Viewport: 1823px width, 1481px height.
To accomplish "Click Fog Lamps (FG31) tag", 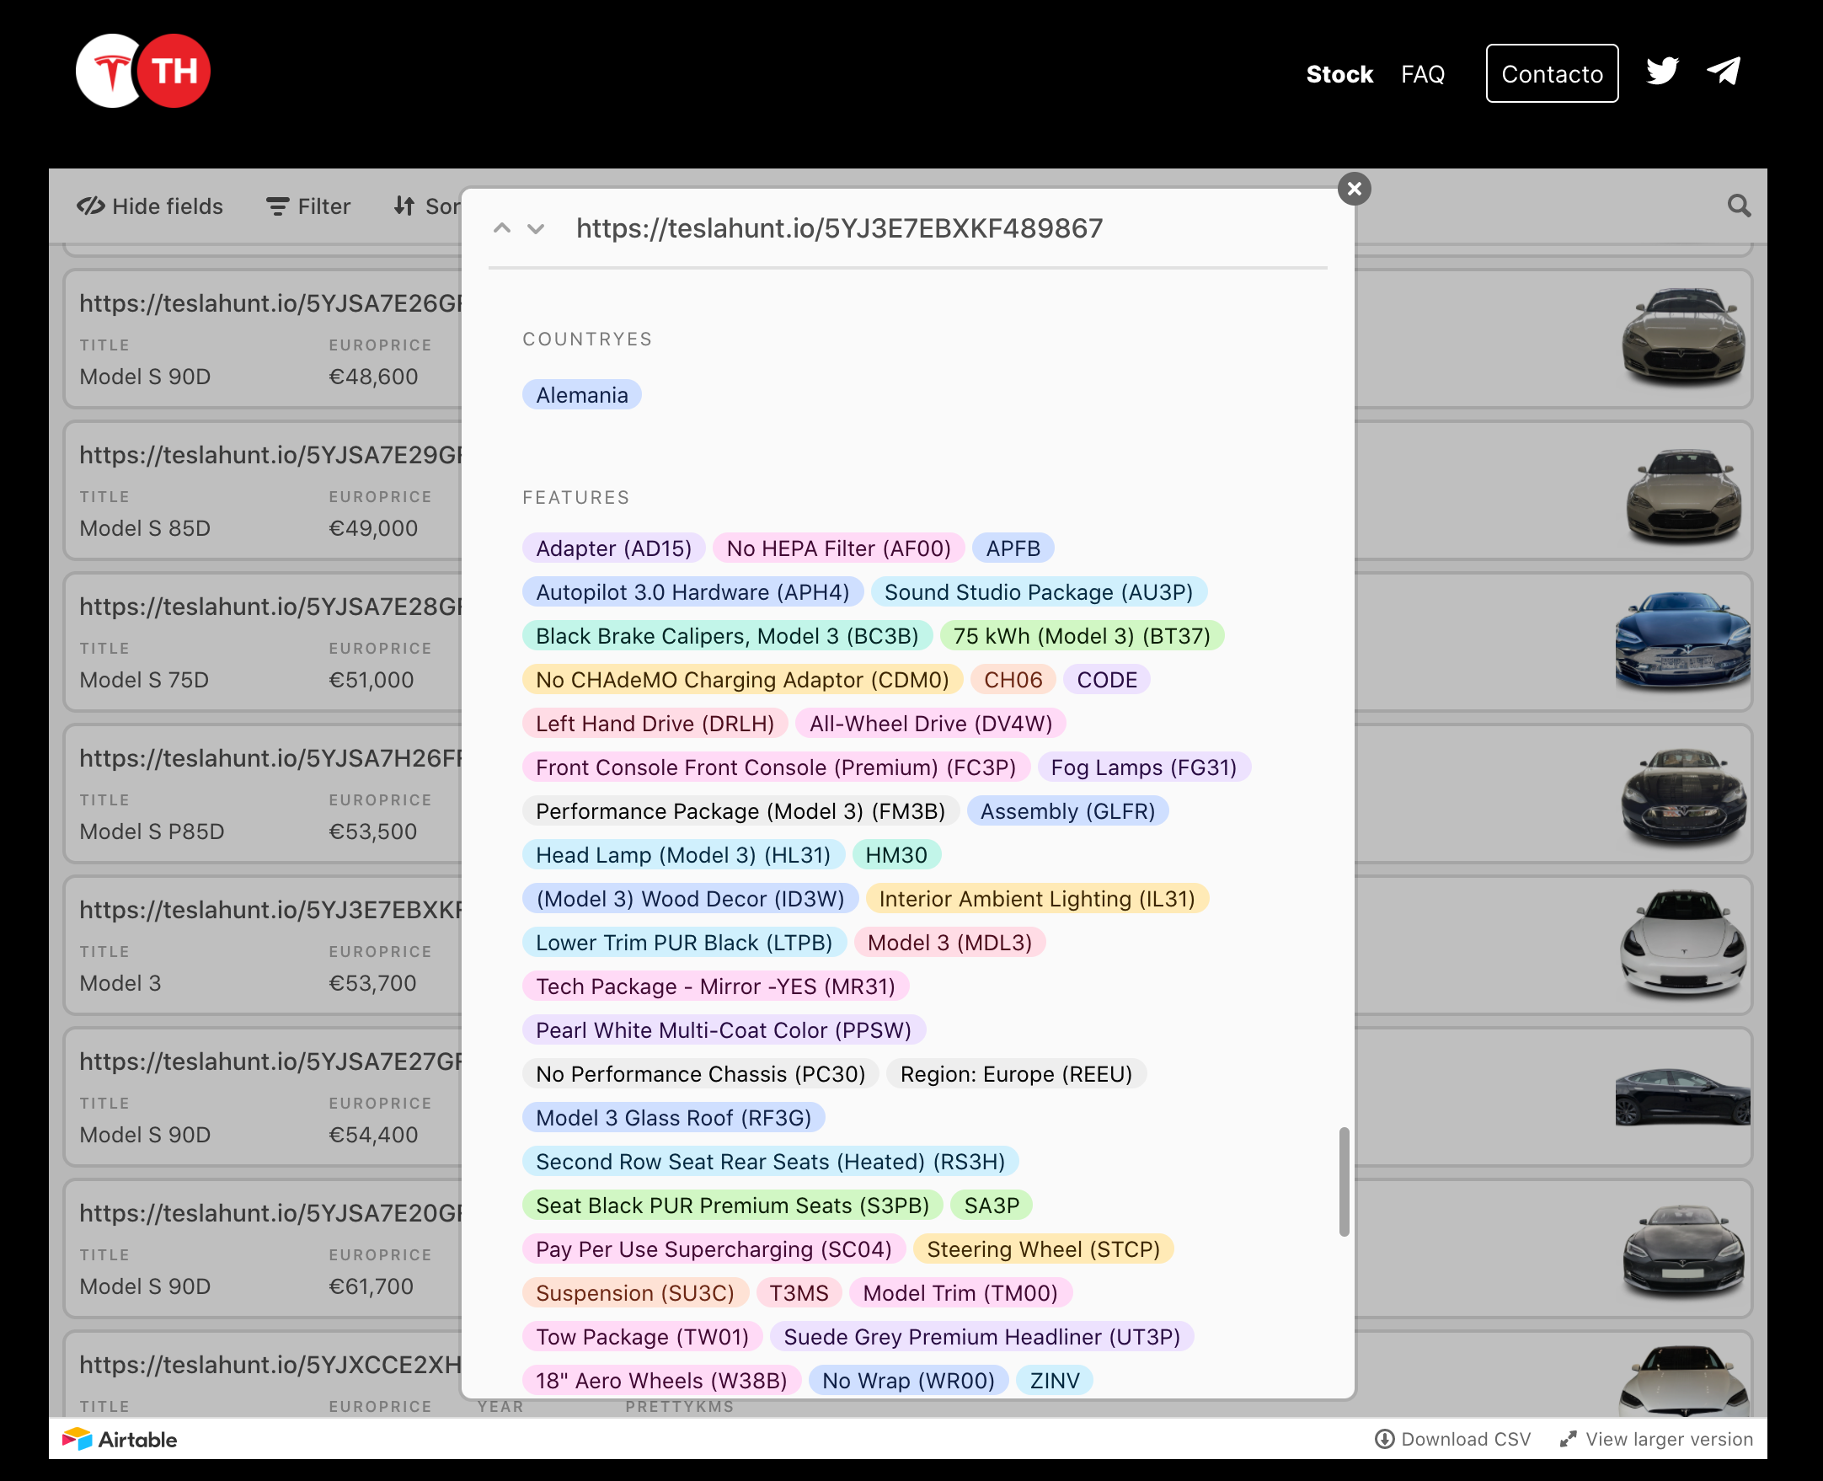I will (x=1143, y=767).
